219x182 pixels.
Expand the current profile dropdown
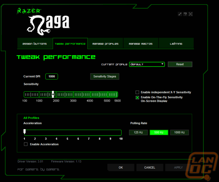pyautogui.click(x=147, y=64)
